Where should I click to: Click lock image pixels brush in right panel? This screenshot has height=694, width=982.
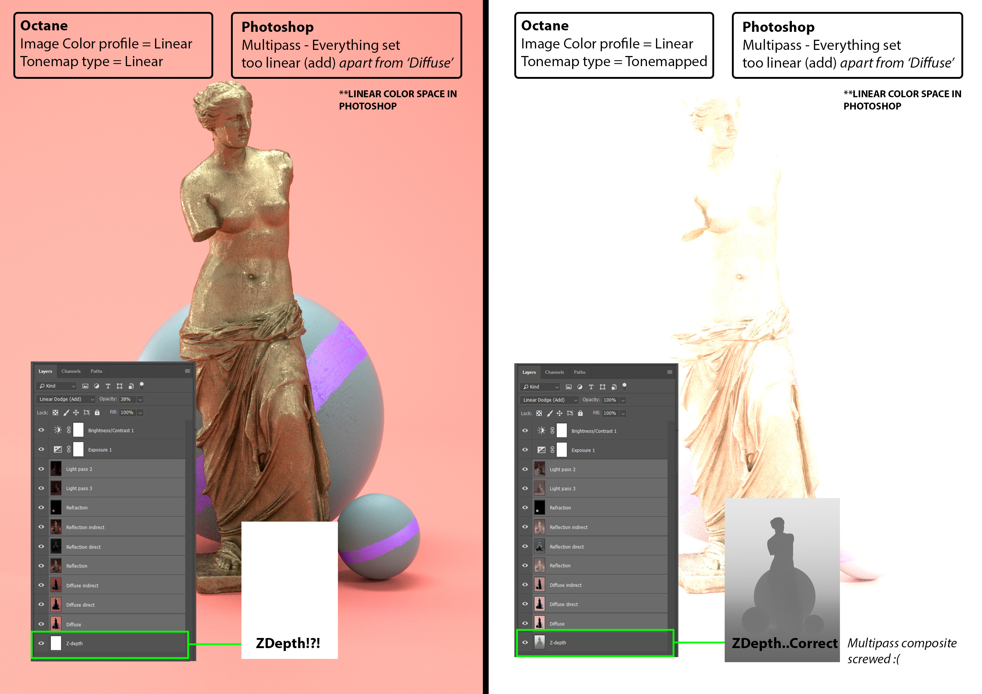click(550, 413)
